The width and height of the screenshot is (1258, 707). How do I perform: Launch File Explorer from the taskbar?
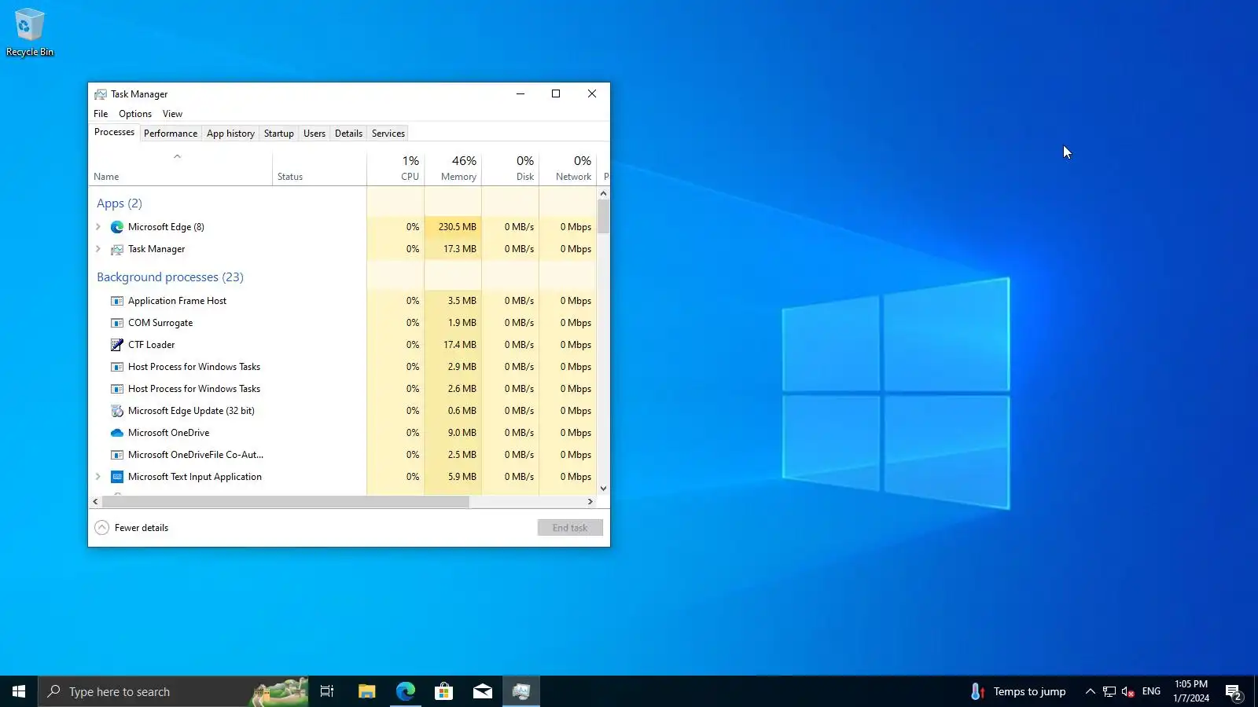(366, 691)
